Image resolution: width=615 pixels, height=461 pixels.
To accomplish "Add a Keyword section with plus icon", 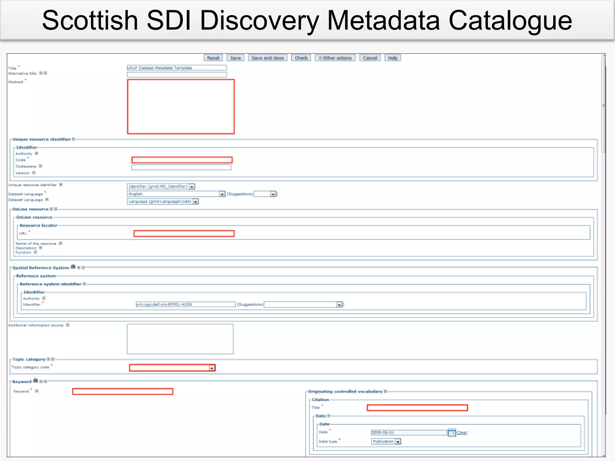I will pyautogui.click(x=41, y=381).
